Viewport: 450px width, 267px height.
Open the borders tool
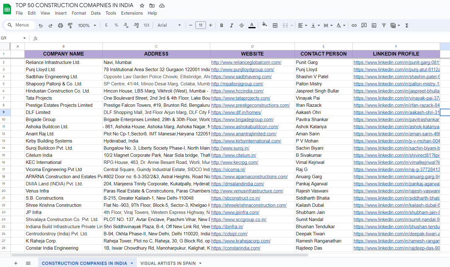[275, 25]
